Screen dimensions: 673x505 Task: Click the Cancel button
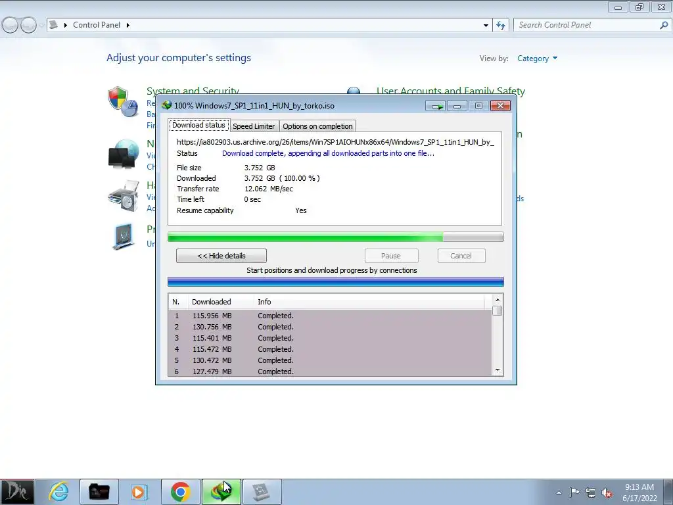461,256
